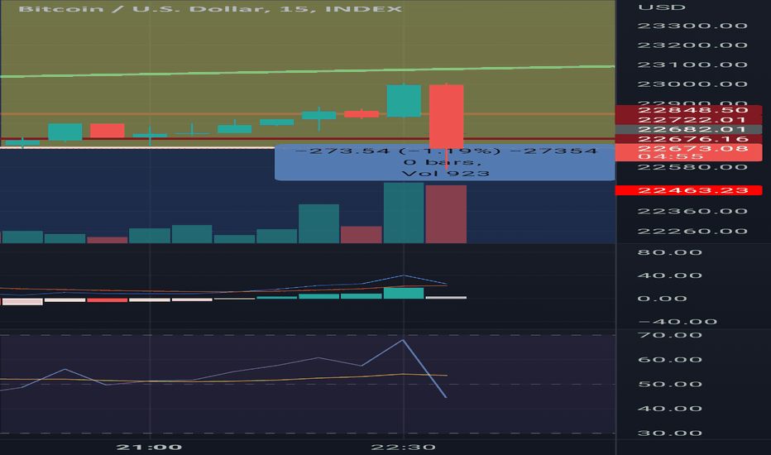Screen dimensions: 771x455
Task: Select the 22360.00 price axis label
Action: pyautogui.click(x=692, y=212)
